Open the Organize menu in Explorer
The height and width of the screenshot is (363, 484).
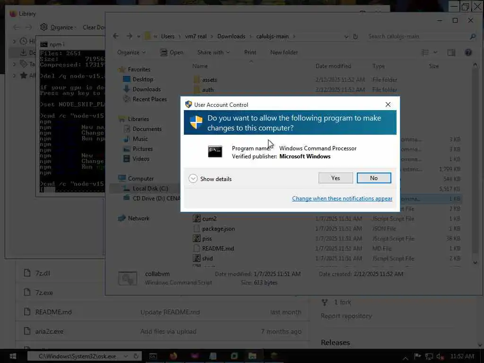click(x=131, y=52)
